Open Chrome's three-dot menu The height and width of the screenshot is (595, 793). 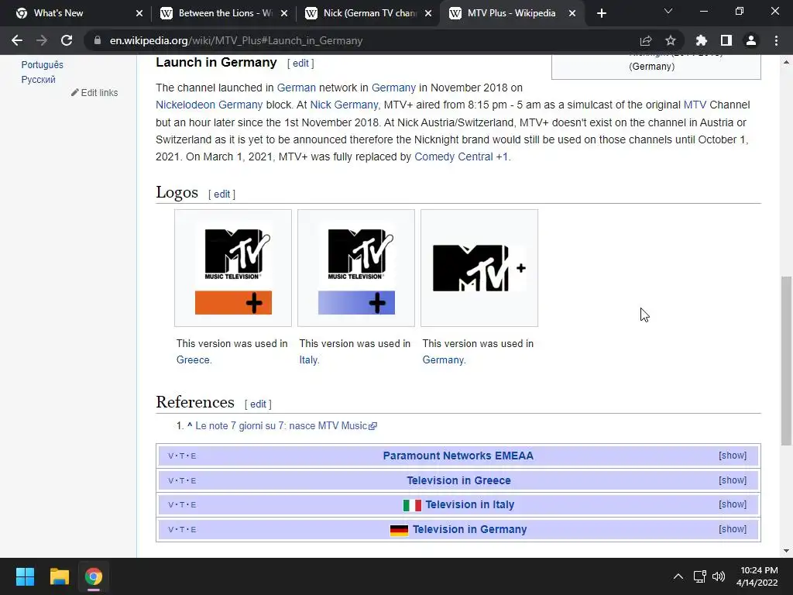coord(776,40)
